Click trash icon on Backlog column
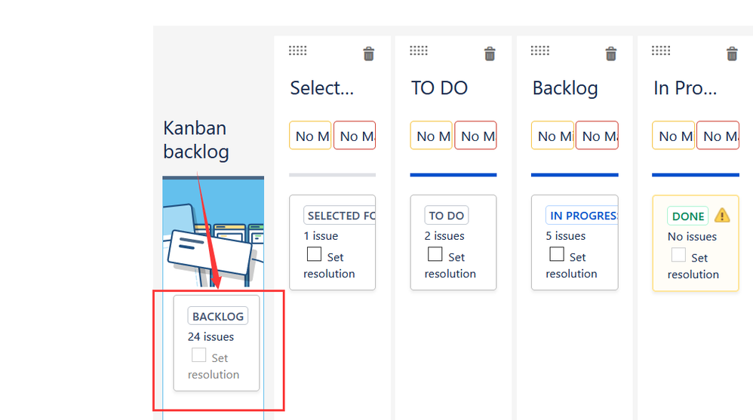The width and height of the screenshot is (753, 420). [611, 54]
